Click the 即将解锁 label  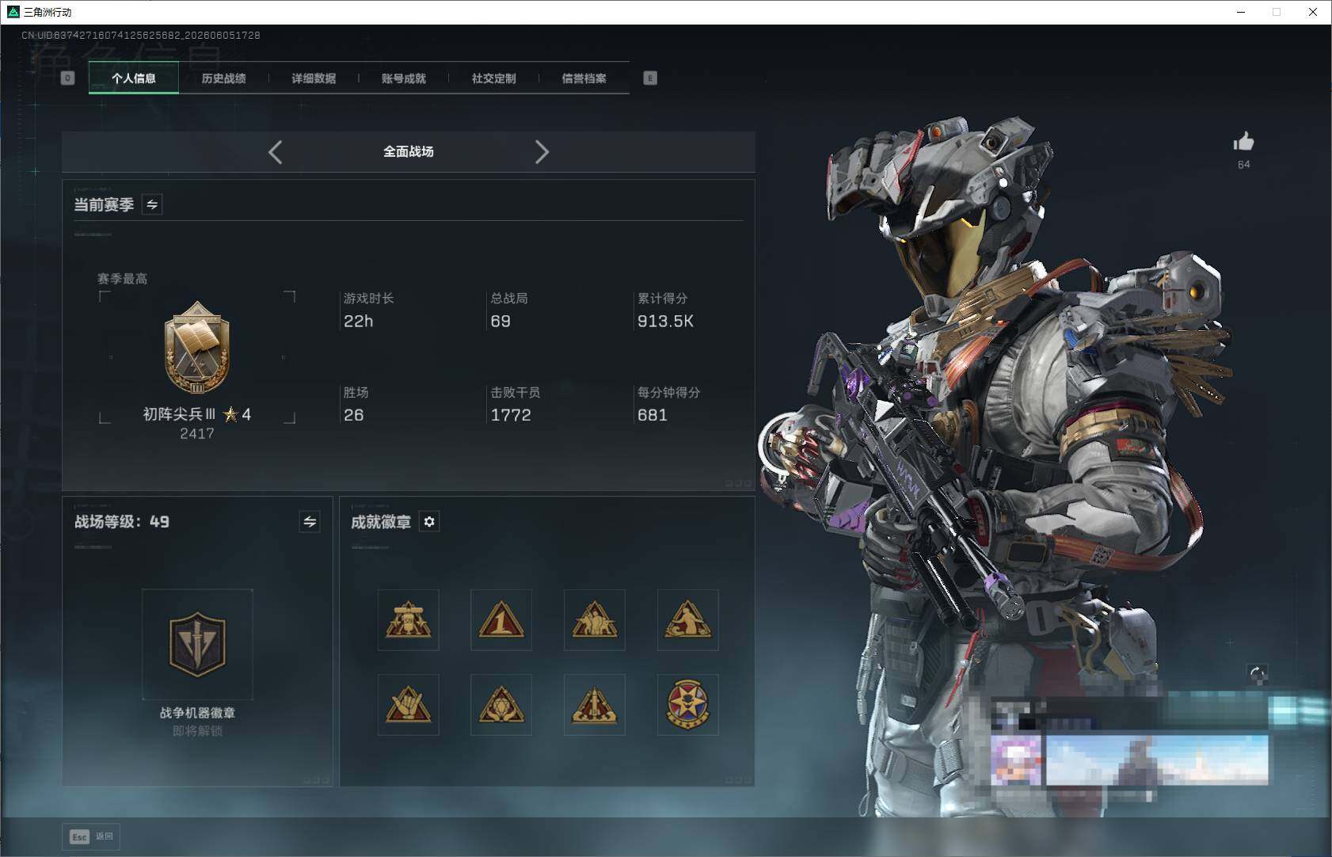pyautogui.click(x=197, y=730)
